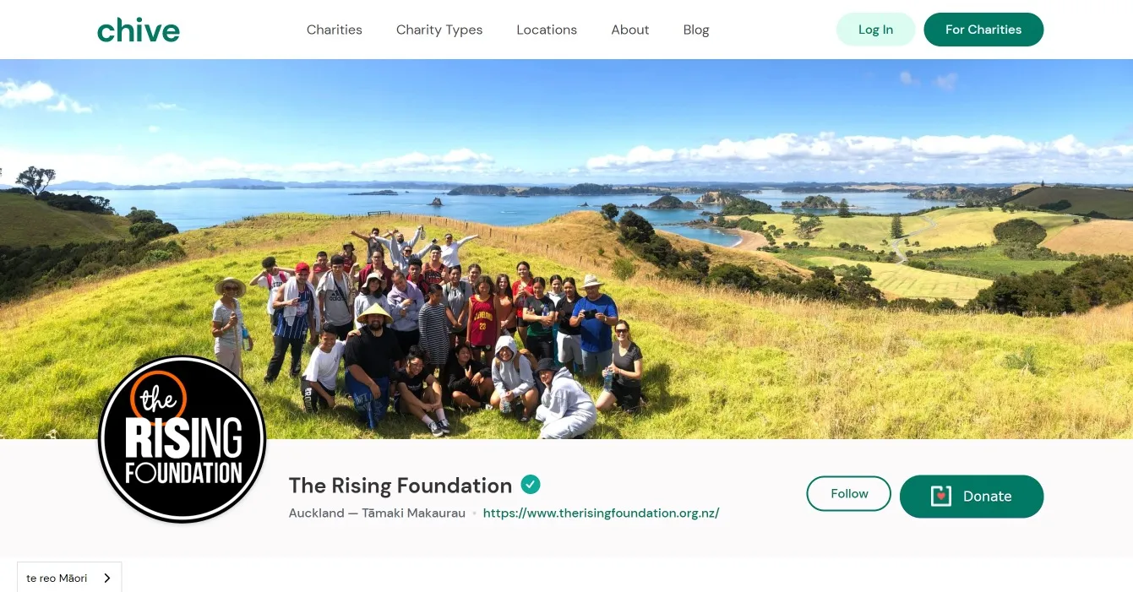Screen dimensions: 1133x592
Task: Open the About page
Action: (630, 30)
